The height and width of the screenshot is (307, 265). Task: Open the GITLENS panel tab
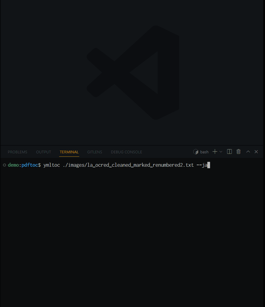tap(94, 152)
